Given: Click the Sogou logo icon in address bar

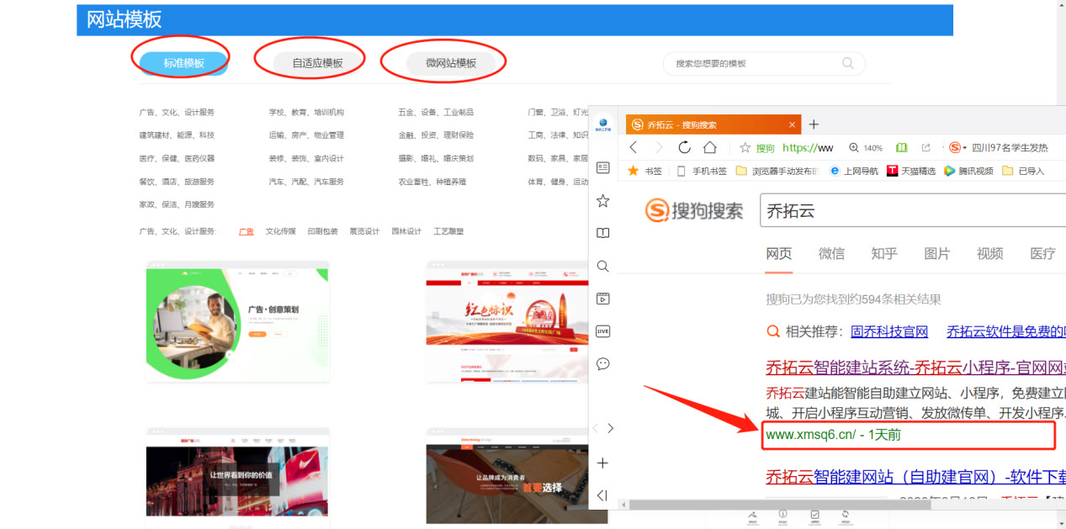Looking at the screenshot, I should pyautogui.click(x=955, y=147).
